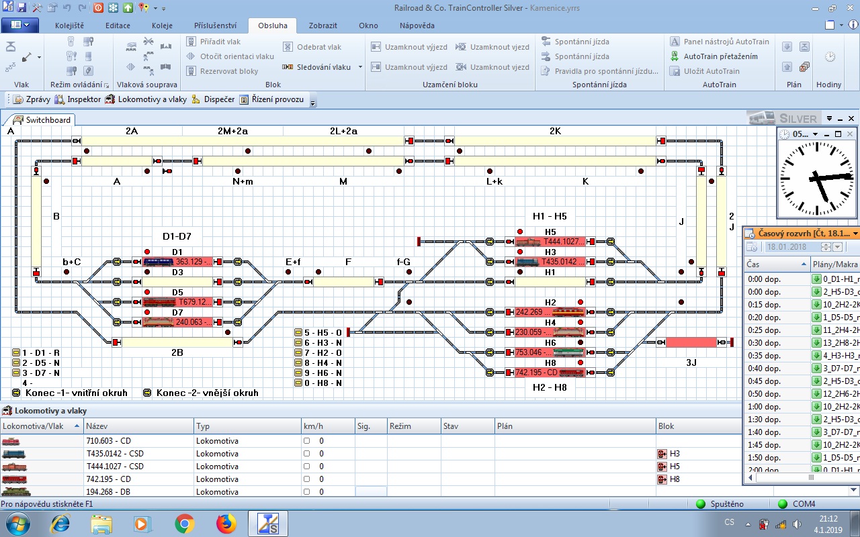
Task: Toggle route switch 5 - H5 - 0
Action: pyautogui.click(x=298, y=332)
